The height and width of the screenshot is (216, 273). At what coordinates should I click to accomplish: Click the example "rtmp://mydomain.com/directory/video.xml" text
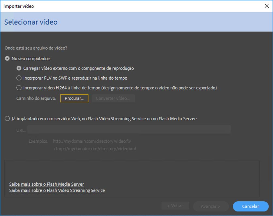(x=95, y=149)
